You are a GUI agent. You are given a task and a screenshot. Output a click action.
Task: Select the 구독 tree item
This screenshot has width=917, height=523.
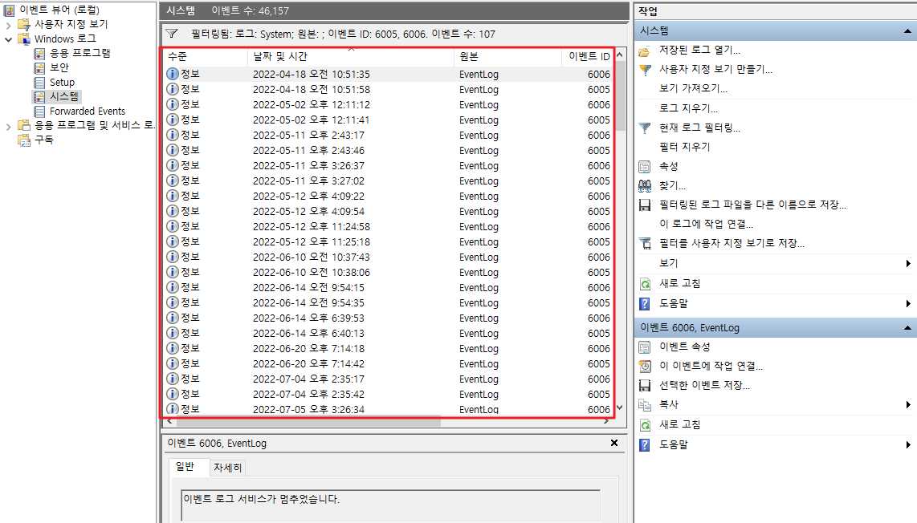tap(44, 140)
